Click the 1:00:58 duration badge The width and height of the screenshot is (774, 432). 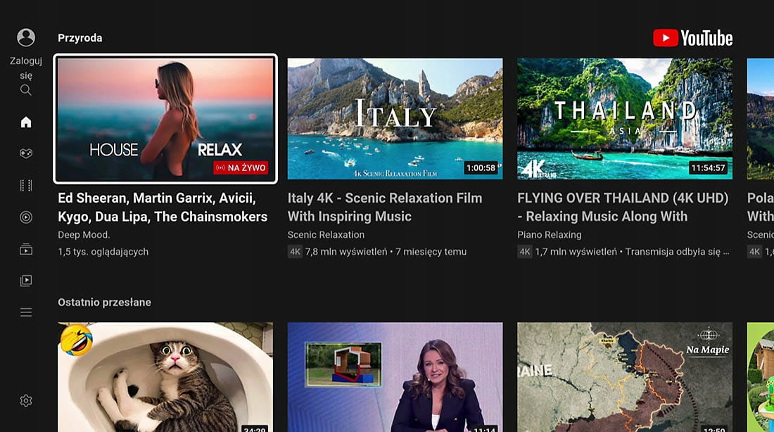click(481, 168)
